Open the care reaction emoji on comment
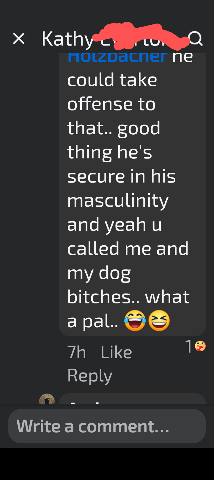Screen dimensions: 214x480 (x=200, y=346)
